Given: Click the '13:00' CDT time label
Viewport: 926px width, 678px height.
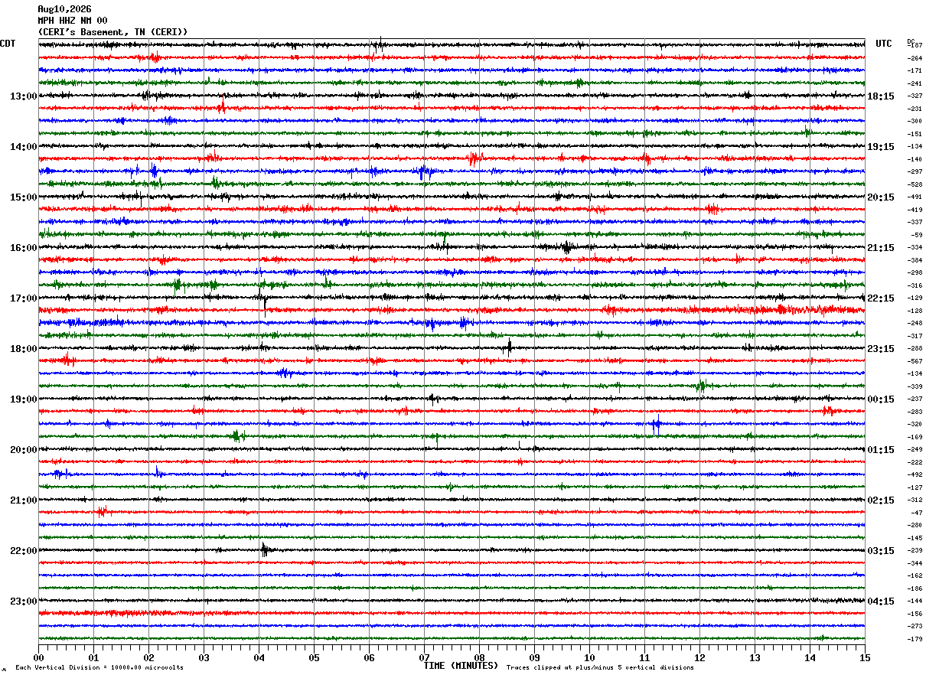Looking at the screenshot, I should (24, 96).
